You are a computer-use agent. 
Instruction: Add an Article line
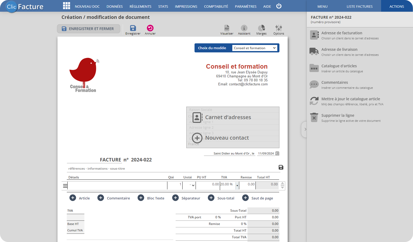click(80, 198)
